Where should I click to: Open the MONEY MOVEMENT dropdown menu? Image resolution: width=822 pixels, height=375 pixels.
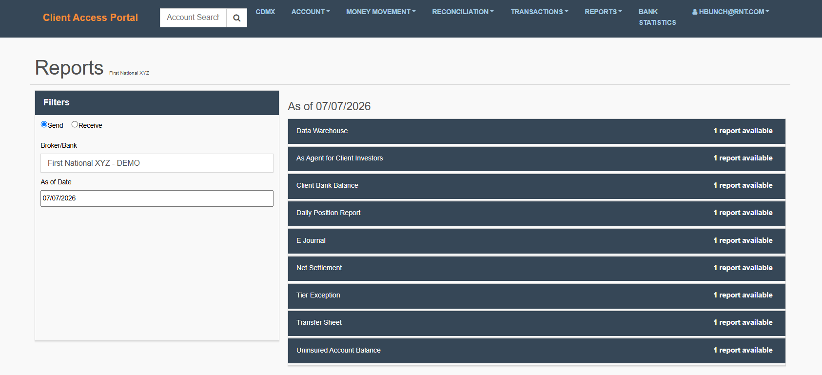pyautogui.click(x=381, y=12)
